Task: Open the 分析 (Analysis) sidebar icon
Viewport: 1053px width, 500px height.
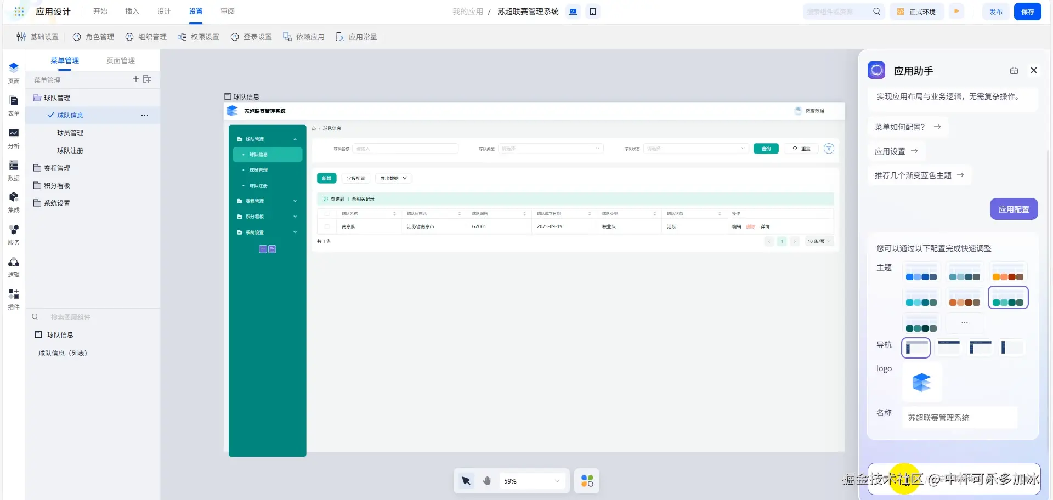Action: [14, 138]
